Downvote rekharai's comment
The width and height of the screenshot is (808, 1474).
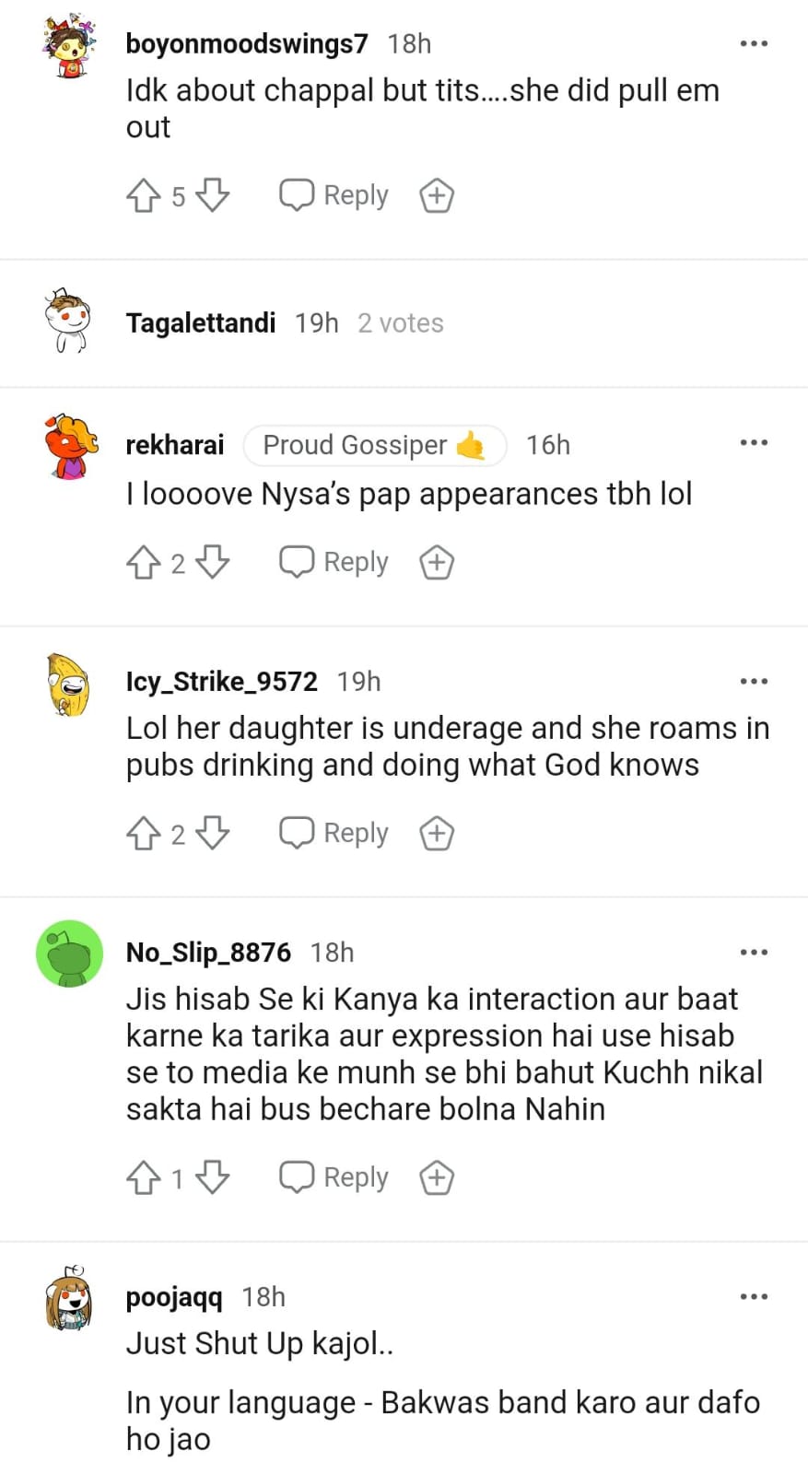(213, 562)
